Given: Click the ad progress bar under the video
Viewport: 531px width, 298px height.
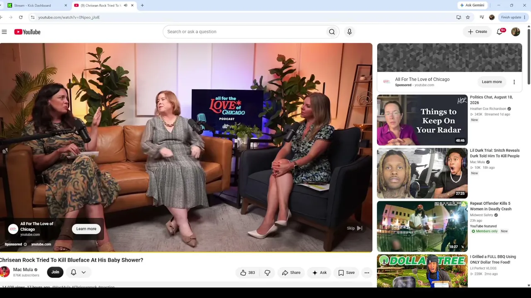Looking at the screenshot, I should coord(186,251).
